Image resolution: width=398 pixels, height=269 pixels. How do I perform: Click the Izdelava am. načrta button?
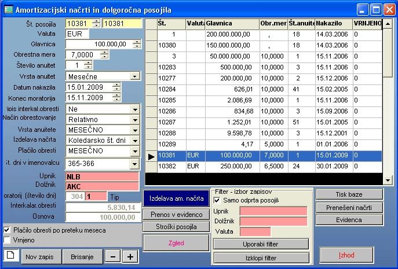coord(176,198)
